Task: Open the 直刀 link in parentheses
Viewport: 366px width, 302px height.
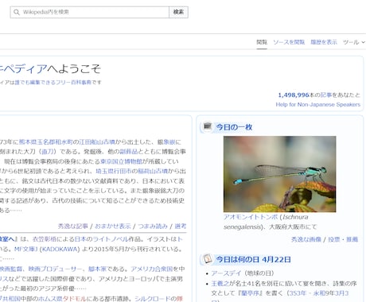Action: (x=48, y=152)
